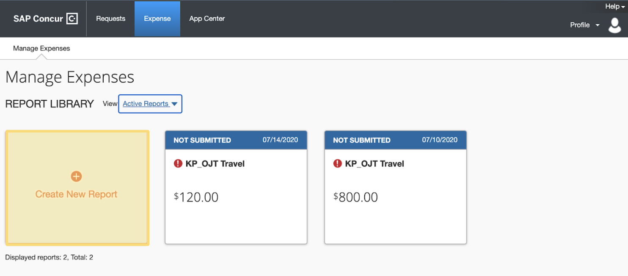Click the Manage Expenses submenu item
The height and width of the screenshot is (276, 628).
(41, 48)
